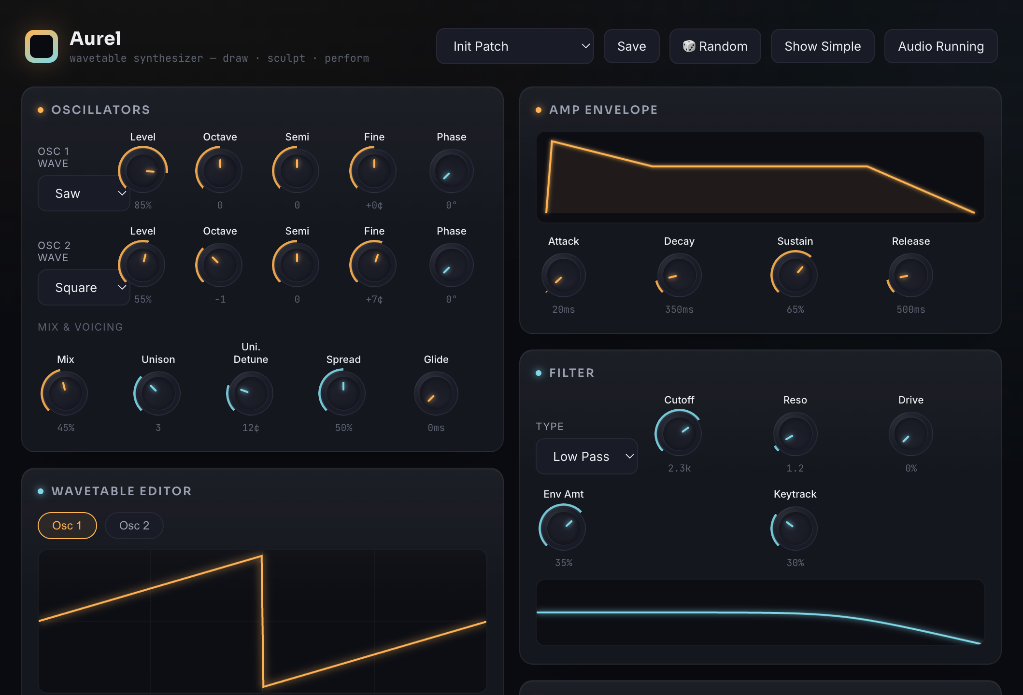
Task: Click the Random dice button
Action: click(x=715, y=46)
